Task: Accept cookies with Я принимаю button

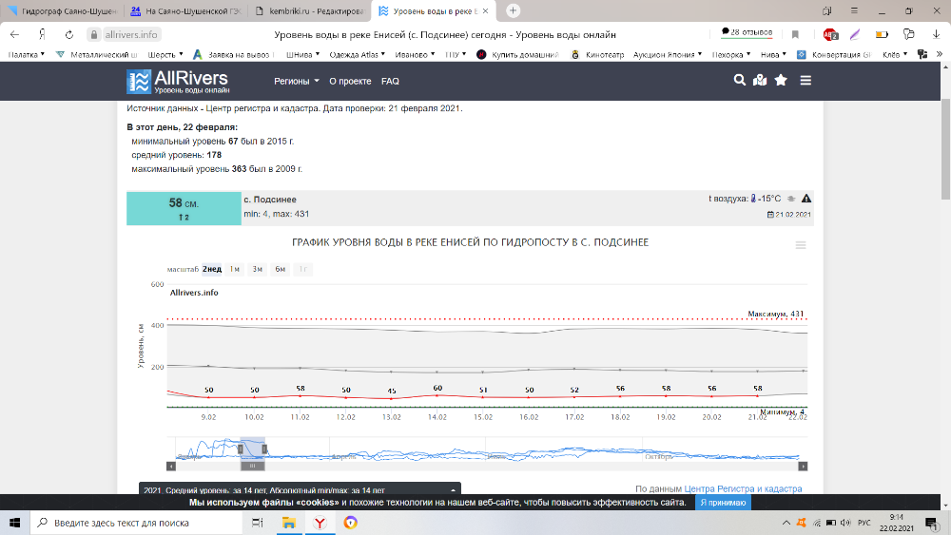Action: point(722,502)
